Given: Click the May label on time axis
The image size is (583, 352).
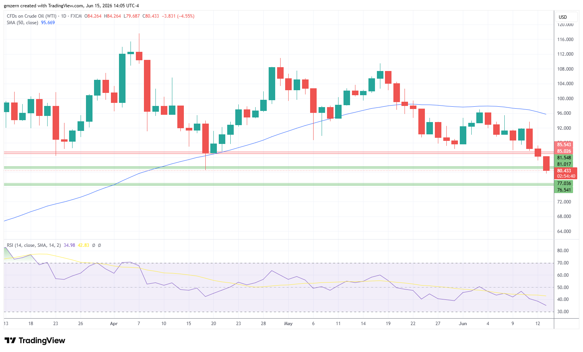Looking at the screenshot, I should pos(288,324).
